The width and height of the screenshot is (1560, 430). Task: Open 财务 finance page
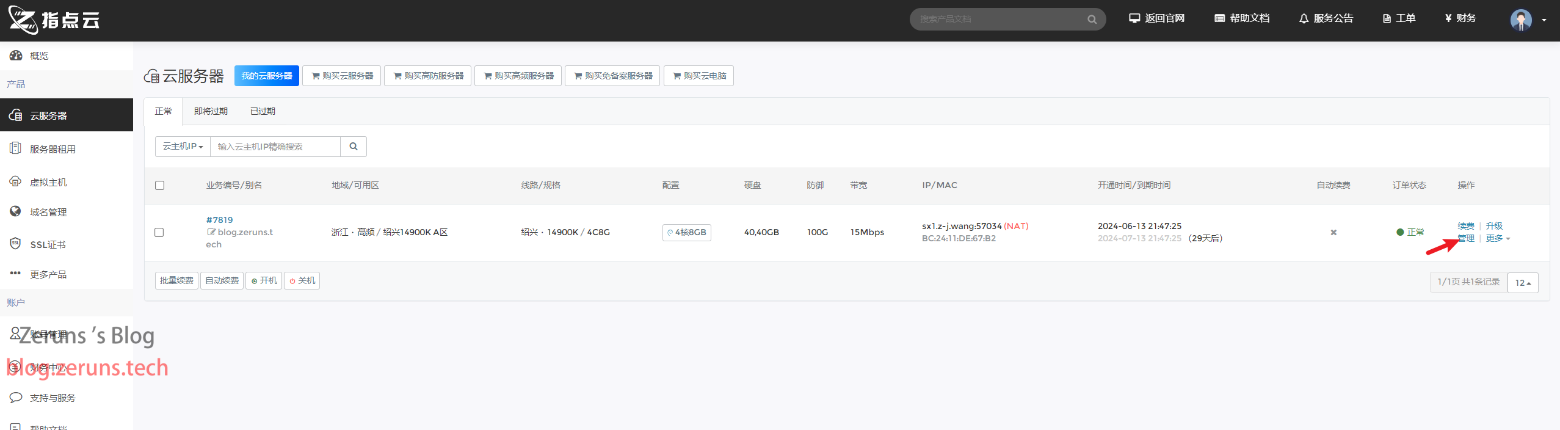(x=1460, y=18)
